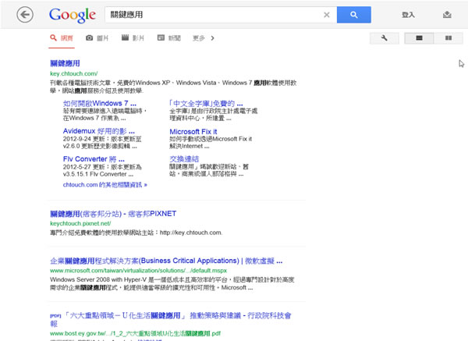The image size is (468, 341).
Task: Open the Business Critical Applications Microsoft result
Action: click(x=166, y=261)
